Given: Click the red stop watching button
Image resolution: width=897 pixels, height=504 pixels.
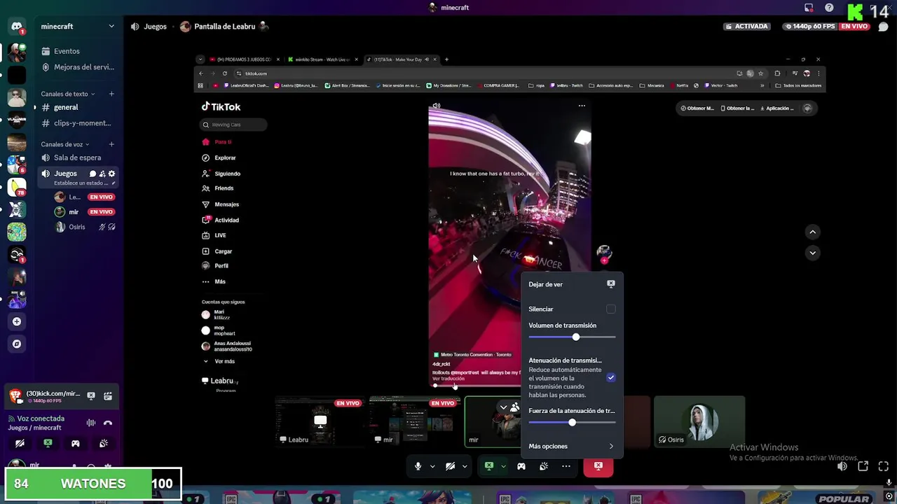Looking at the screenshot, I should [x=598, y=466].
